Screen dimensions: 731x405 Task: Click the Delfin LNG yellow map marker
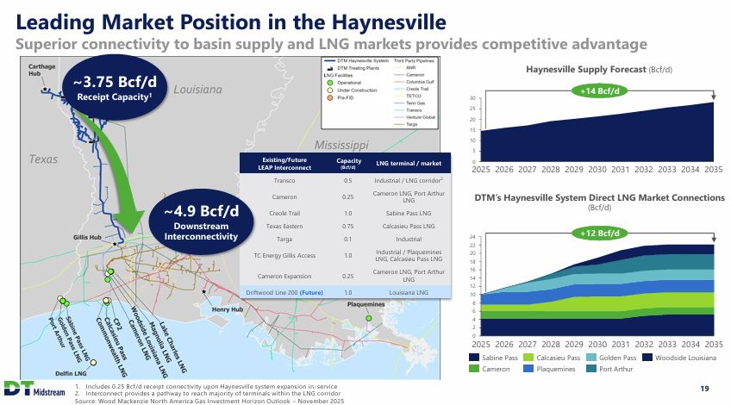tap(93, 362)
